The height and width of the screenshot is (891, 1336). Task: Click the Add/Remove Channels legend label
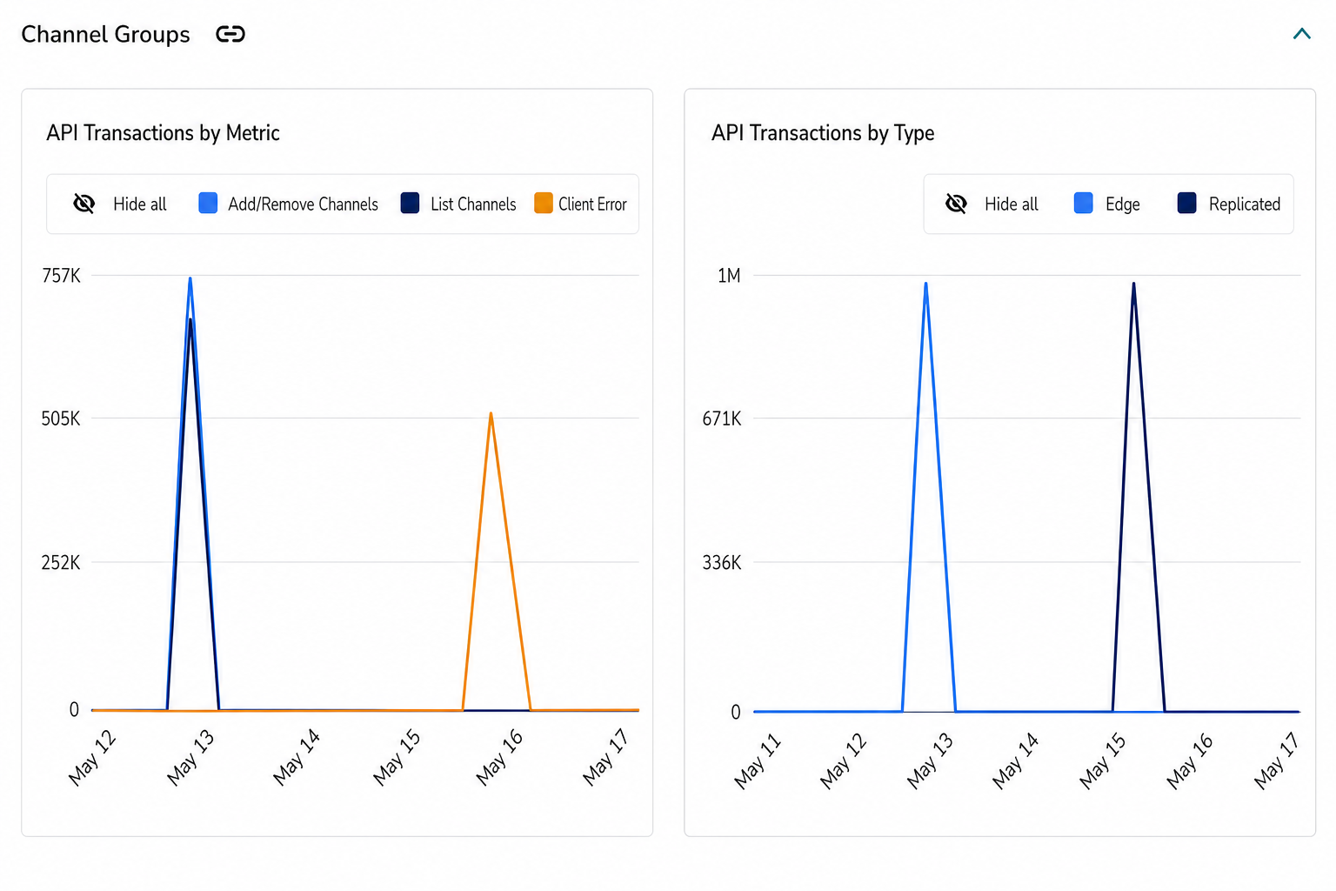point(303,204)
